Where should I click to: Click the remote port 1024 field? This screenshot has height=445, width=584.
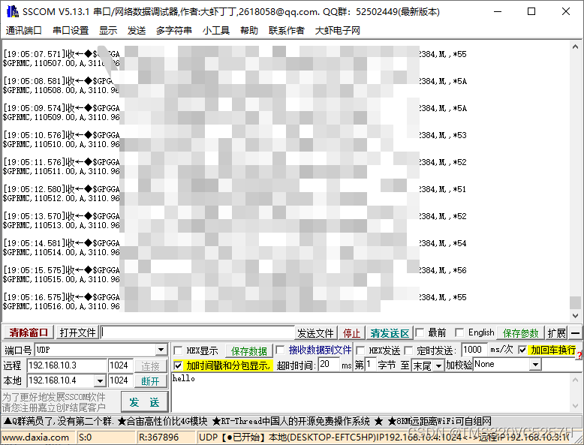click(x=120, y=365)
